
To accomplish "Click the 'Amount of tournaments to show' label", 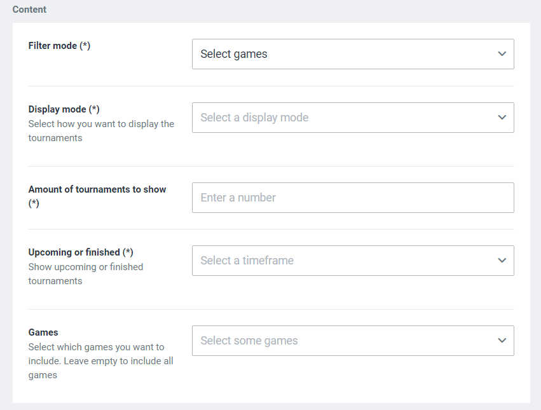I will tap(97, 189).
